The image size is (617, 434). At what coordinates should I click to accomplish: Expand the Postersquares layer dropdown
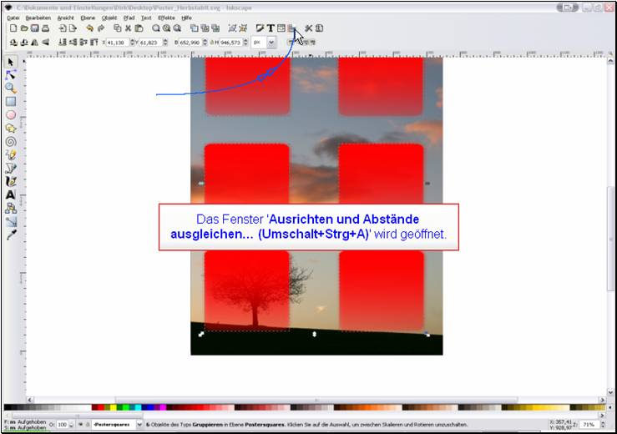tap(139, 424)
